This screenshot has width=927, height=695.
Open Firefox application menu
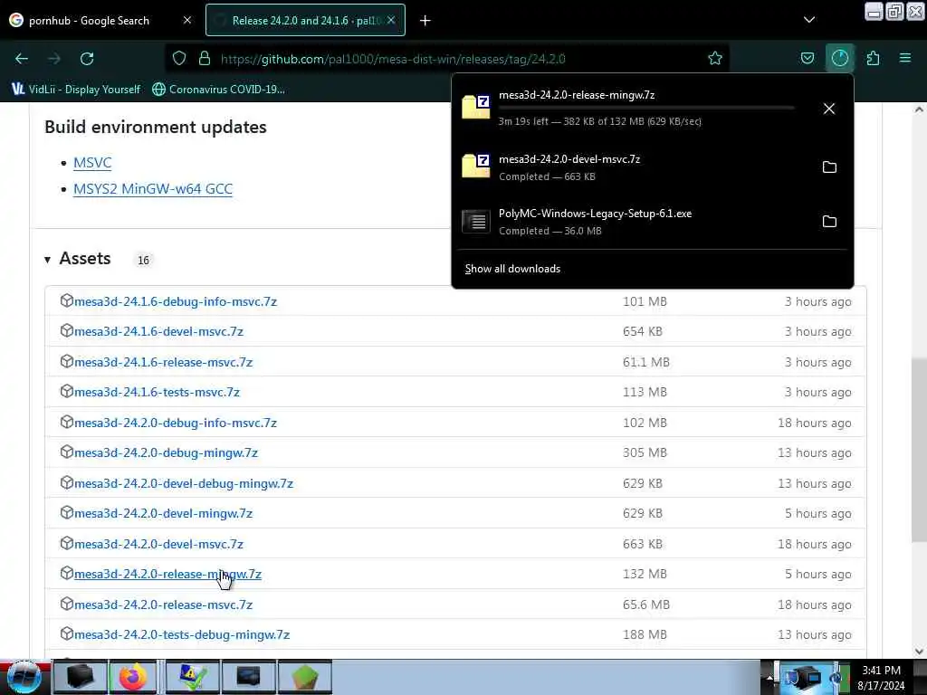(x=905, y=59)
